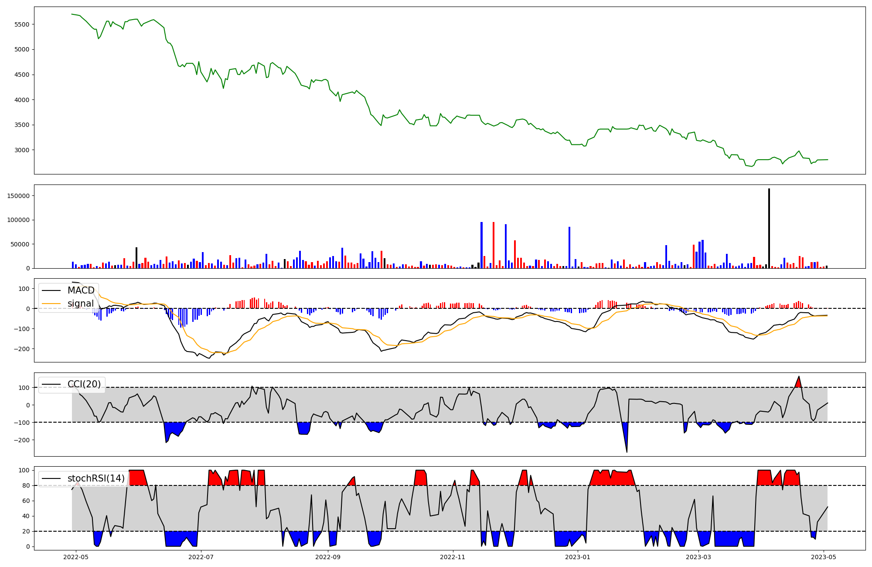Click the 2023-01 x-axis date label
This screenshot has height=567, width=872.
point(578,557)
